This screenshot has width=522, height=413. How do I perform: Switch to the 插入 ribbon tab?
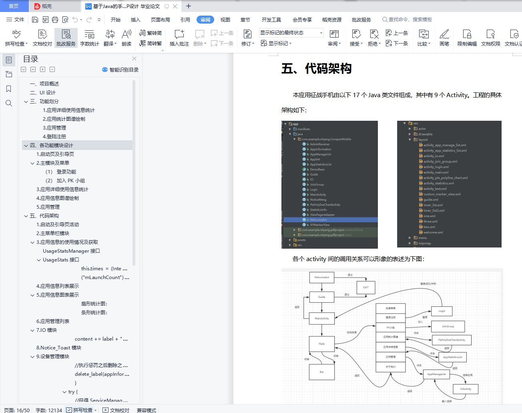pyautogui.click(x=136, y=20)
